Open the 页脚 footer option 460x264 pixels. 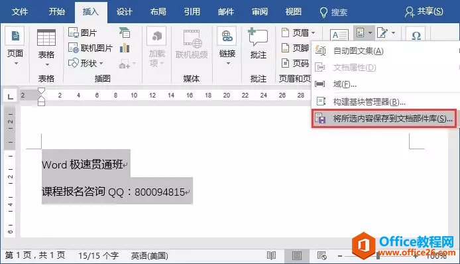tap(295, 48)
